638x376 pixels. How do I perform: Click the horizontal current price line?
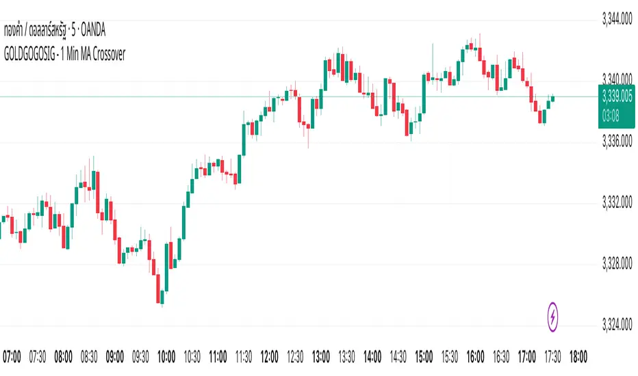299,97
